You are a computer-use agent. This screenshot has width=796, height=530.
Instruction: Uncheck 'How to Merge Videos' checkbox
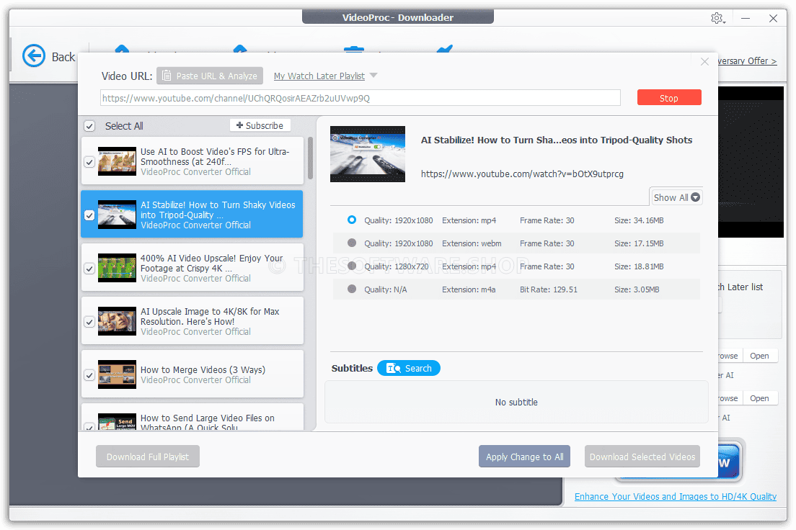click(89, 374)
